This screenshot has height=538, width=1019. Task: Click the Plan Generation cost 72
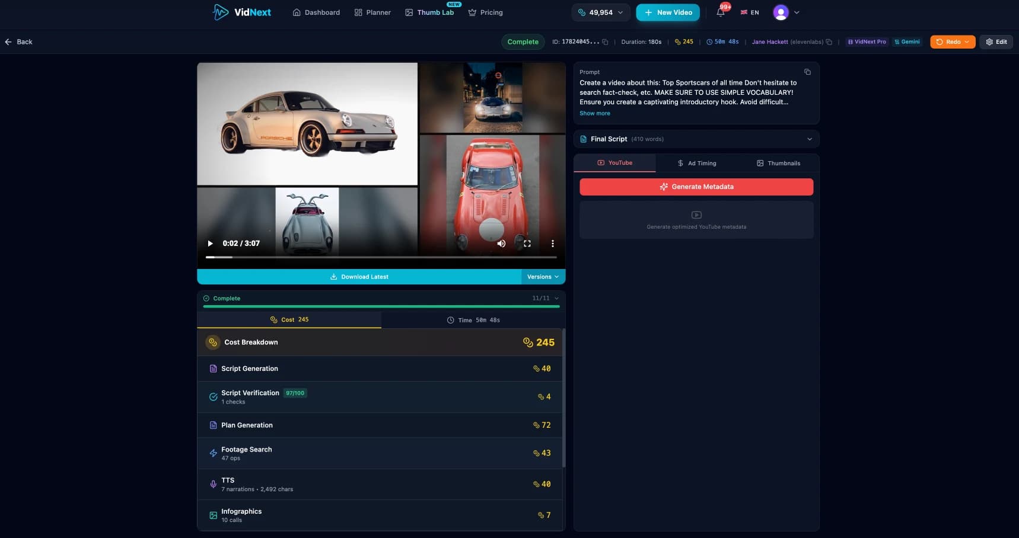tap(542, 425)
